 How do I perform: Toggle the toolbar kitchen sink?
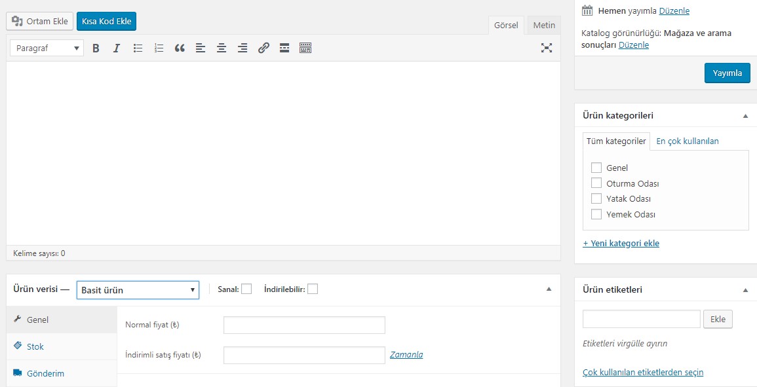[x=305, y=48]
